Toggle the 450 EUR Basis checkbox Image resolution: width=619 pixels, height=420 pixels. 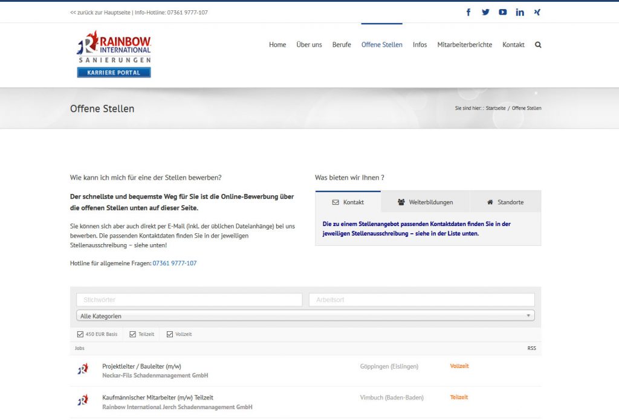click(x=80, y=334)
